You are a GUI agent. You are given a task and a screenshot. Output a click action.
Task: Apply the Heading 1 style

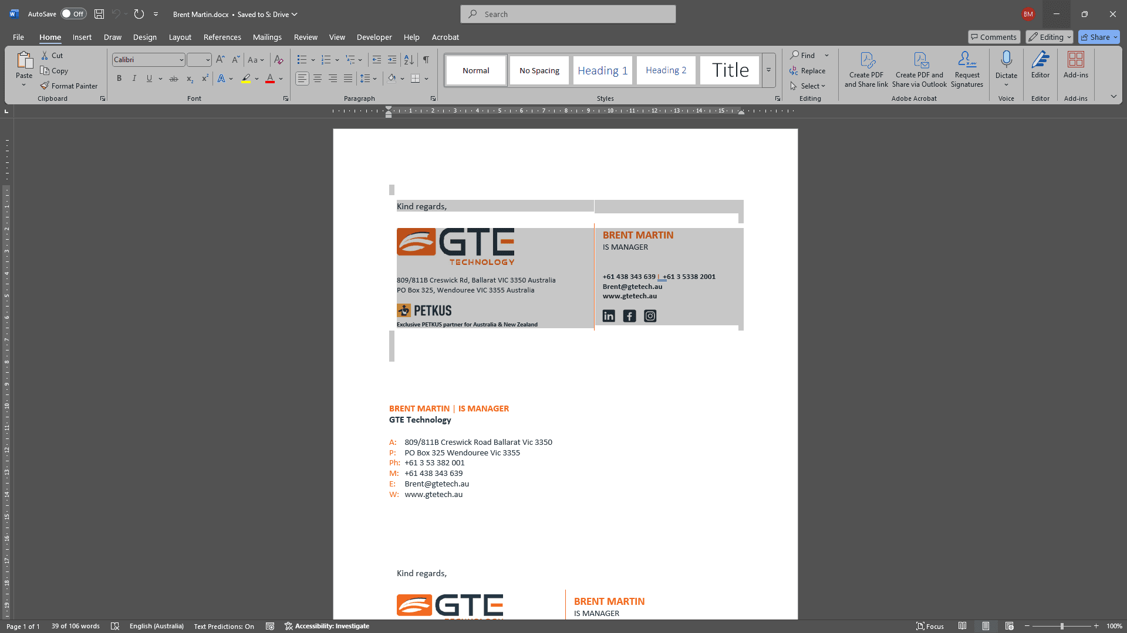pyautogui.click(x=603, y=70)
